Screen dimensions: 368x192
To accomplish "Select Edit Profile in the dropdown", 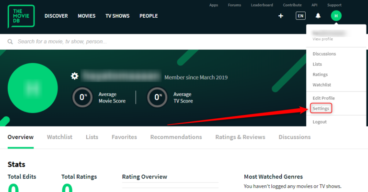I will point(323,98).
